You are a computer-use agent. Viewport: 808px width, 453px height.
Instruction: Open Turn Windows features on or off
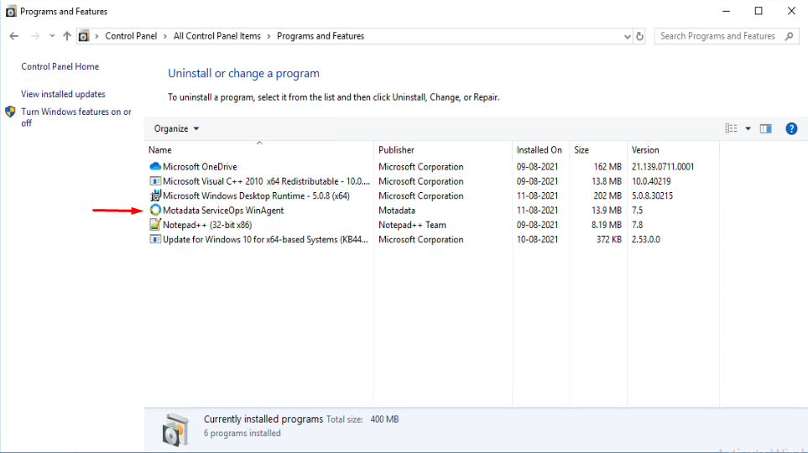(x=76, y=117)
